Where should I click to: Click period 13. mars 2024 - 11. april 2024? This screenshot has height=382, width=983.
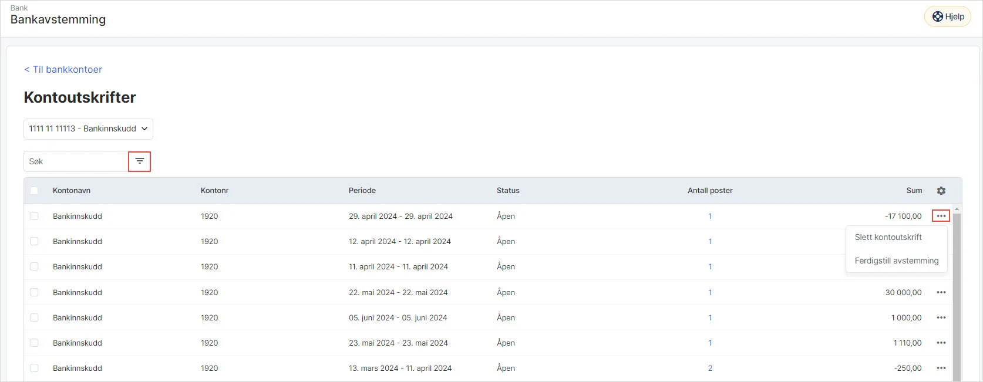point(400,368)
